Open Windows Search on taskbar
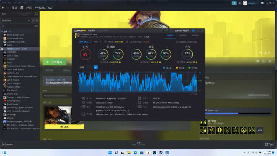Image resolution: width=277 pixels, height=156 pixels. click(x=116, y=152)
